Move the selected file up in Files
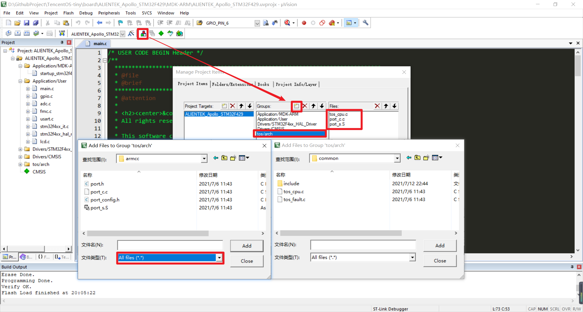 (x=386, y=106)
